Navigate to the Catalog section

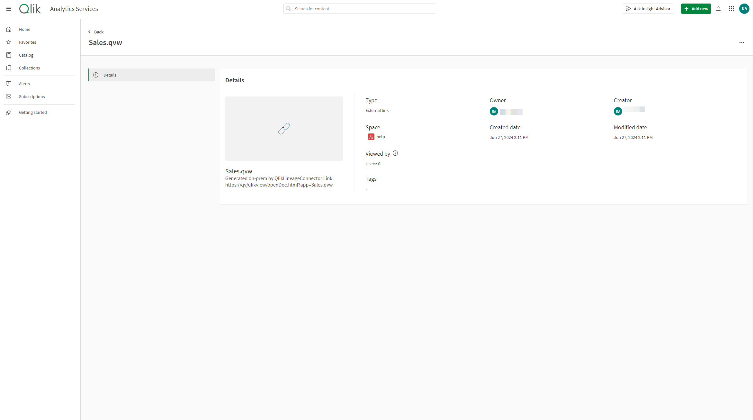pyautogui.click(x=26, y=55)
